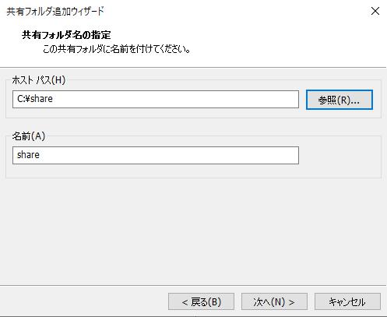Cancel the wizard with キャンセル
The height and width of the screenshot is (317, 387).
347,301
